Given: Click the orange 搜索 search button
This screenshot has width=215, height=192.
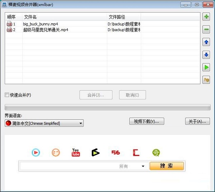Looking at the screenshot, I should [x=167, y=166].
